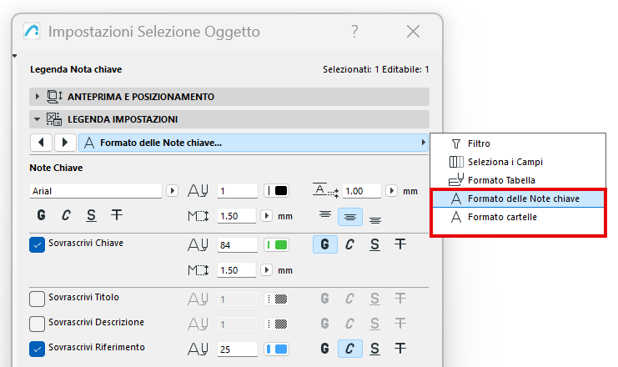Open help question mark button
The height and width of the screenshot is (367, 618).
point(354,33)
